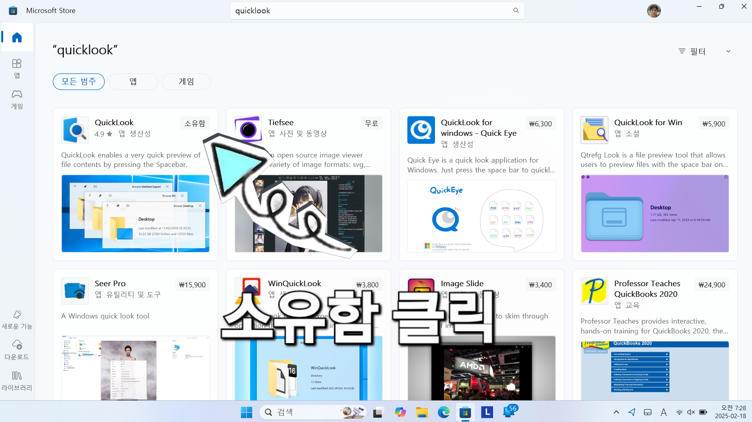752x422 pixels.
Task: Click the Copilot icon in the taskbar
Action: [400, 412]
